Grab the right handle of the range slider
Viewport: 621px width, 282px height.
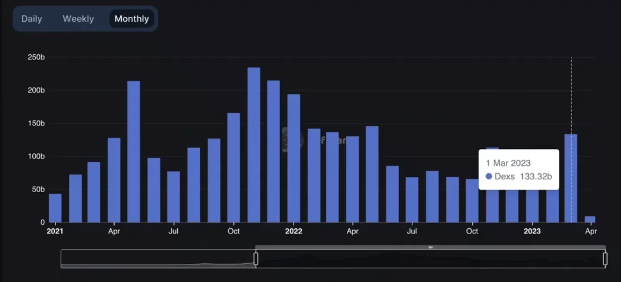605,259
